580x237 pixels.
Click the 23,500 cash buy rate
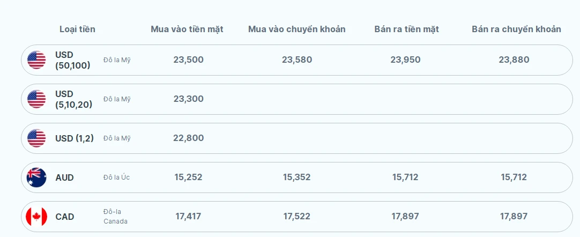tap(188, 60)
